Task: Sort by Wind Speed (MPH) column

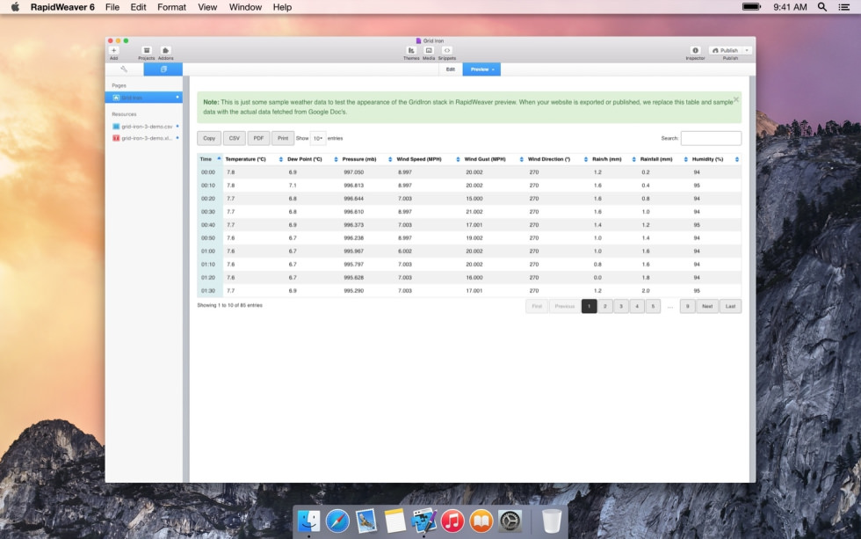Action: 428,159
